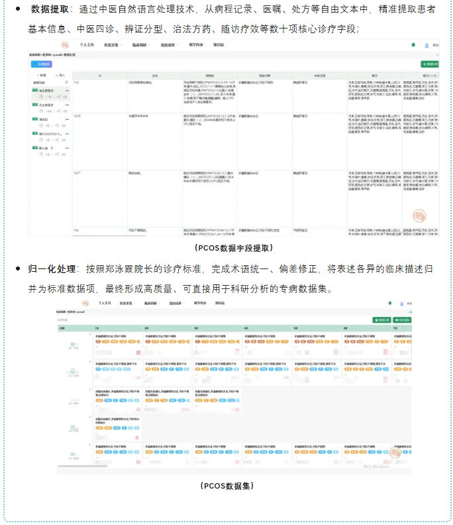Click the 1诊 column header in the dataset grid
453x525 pixels.
[118, 328]
